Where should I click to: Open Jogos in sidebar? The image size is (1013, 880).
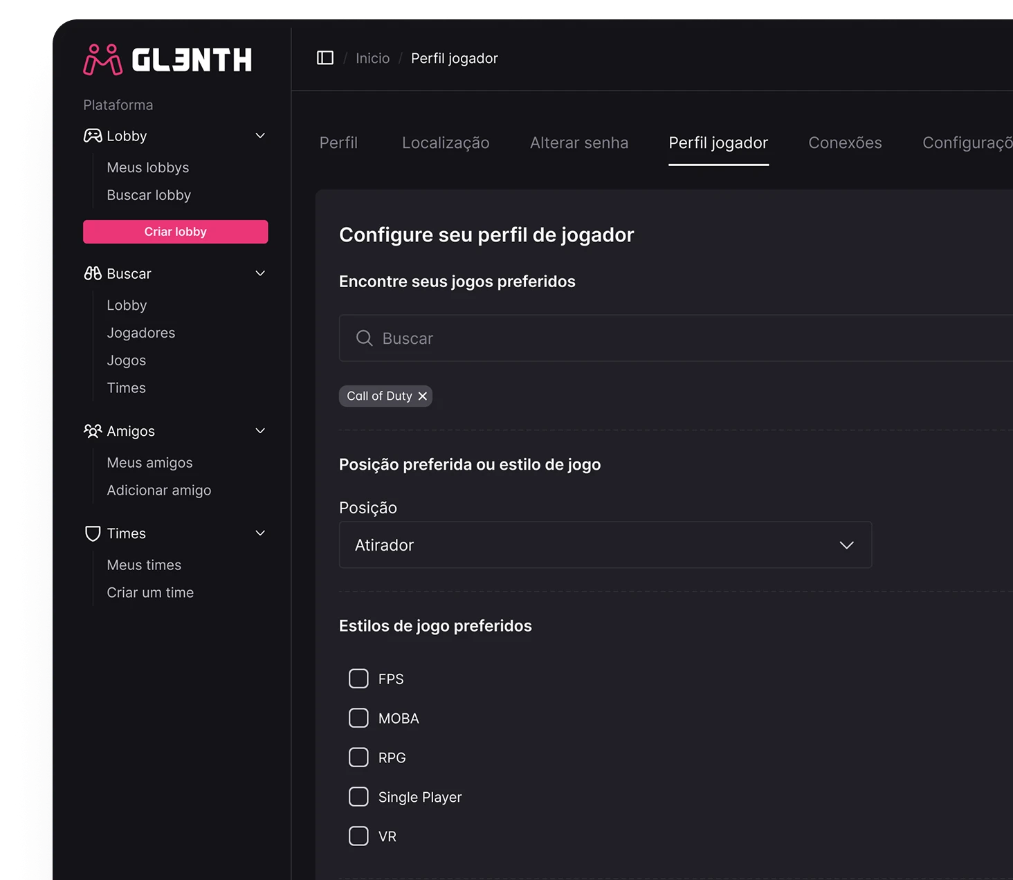[127, 360]
